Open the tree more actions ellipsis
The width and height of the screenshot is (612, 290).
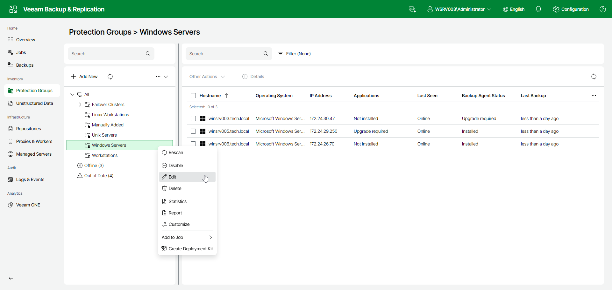tap(158, 77)
